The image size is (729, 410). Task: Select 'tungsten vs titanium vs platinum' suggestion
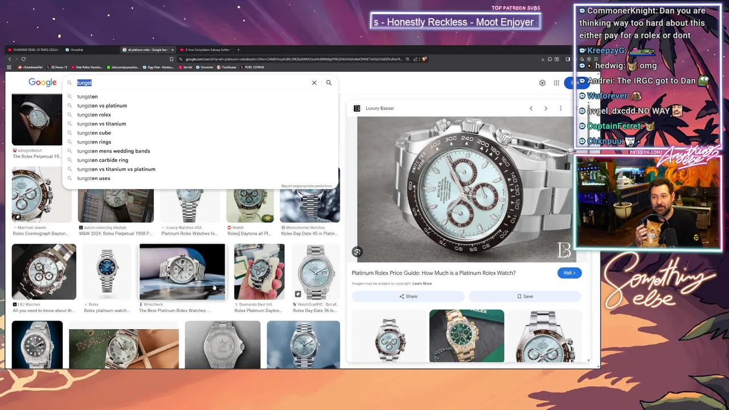click(200, 169)
